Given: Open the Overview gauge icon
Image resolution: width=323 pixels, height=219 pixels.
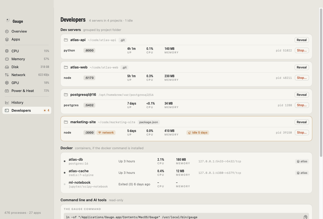Looking at the screenshot, I should pos(7,31).
